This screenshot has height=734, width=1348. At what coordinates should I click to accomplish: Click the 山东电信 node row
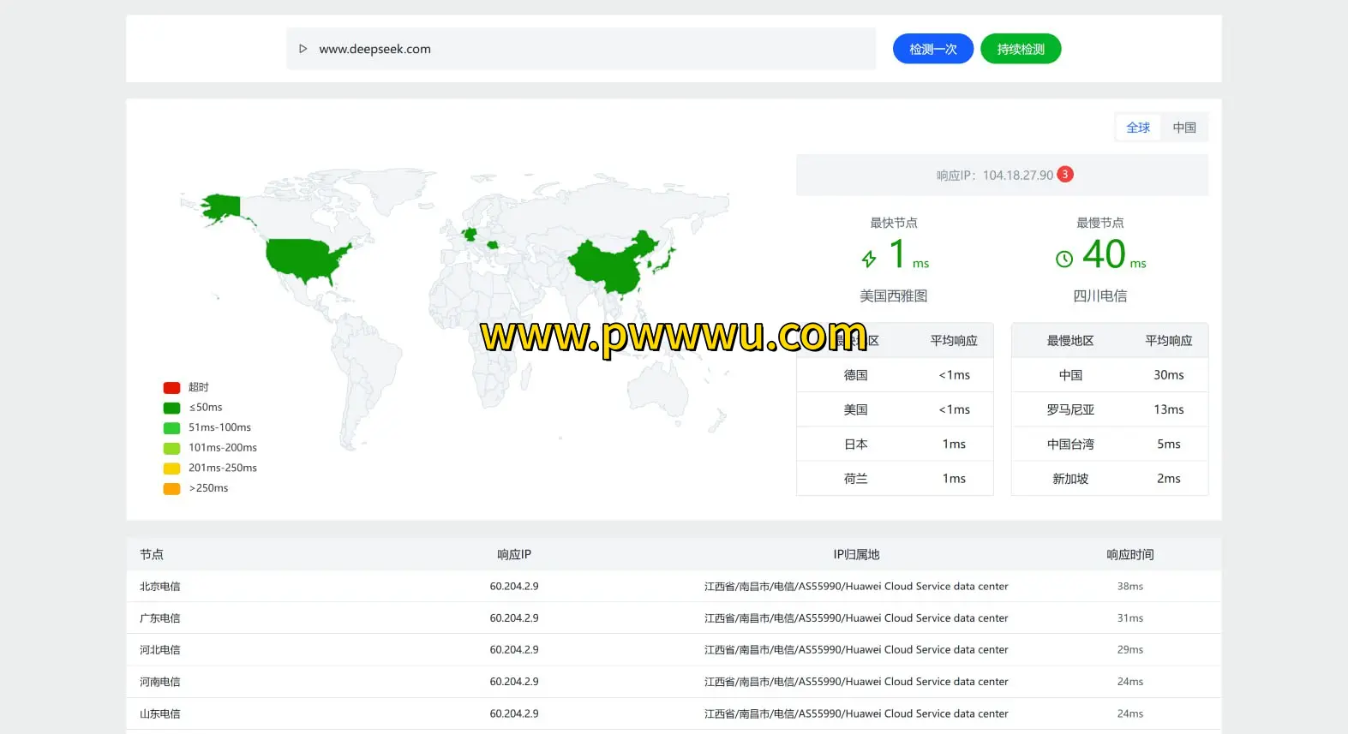pos(674,713)
